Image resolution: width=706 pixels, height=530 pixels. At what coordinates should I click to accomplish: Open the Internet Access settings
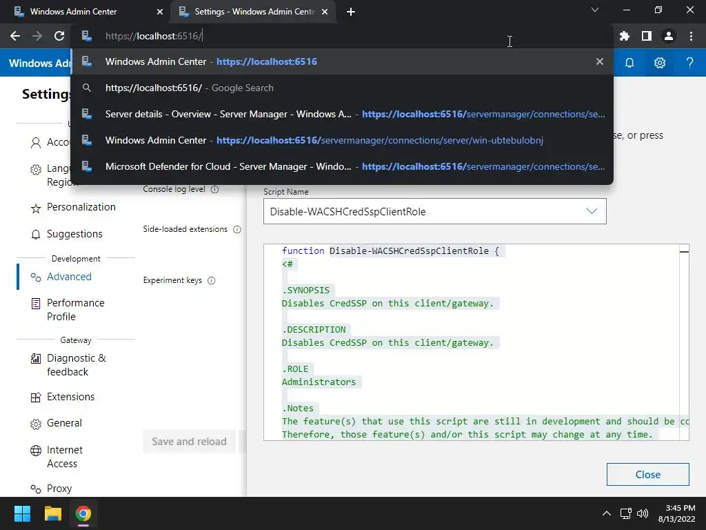64,457
